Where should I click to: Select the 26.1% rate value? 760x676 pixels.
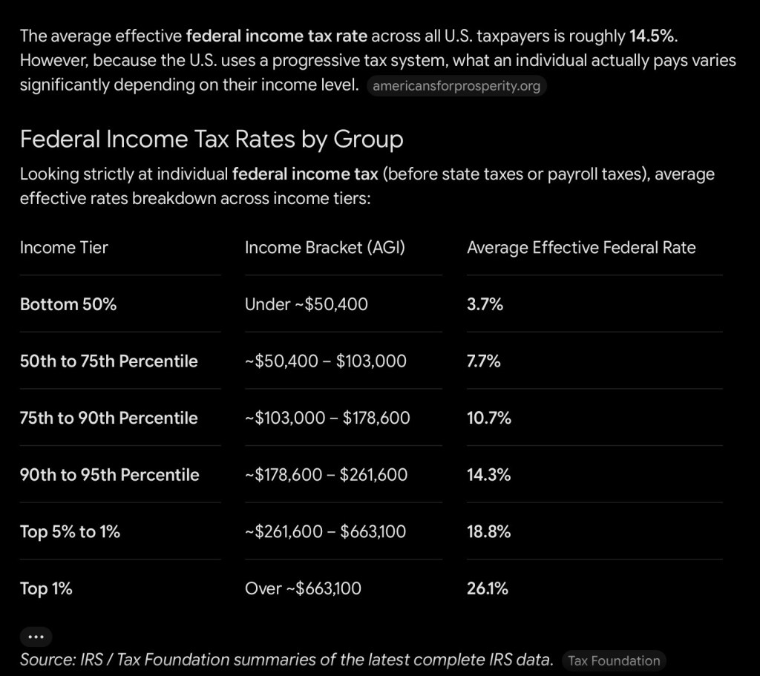click(488, 588)
